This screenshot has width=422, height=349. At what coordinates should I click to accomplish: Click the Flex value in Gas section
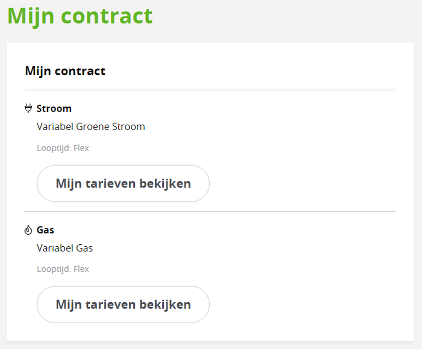click(81, 269)
